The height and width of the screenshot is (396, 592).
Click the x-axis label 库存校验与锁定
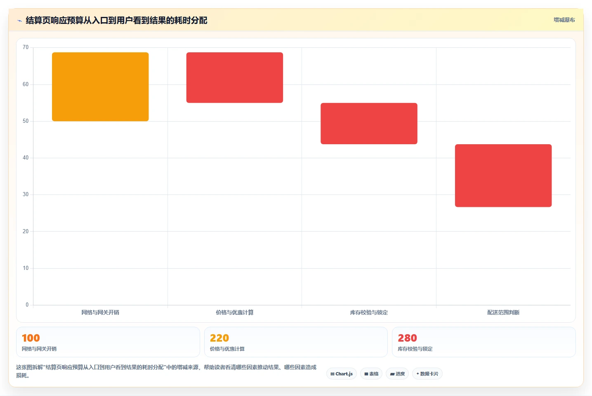click(369, 312)
